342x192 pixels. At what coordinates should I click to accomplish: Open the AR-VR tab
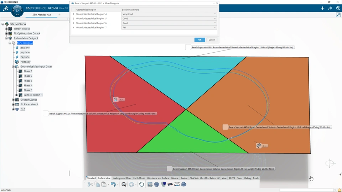point(232,178)
